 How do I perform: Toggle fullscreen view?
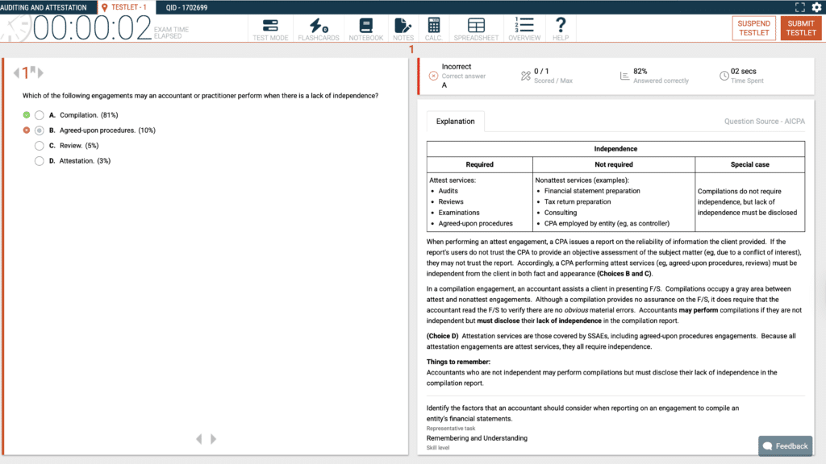pos(799,6)
